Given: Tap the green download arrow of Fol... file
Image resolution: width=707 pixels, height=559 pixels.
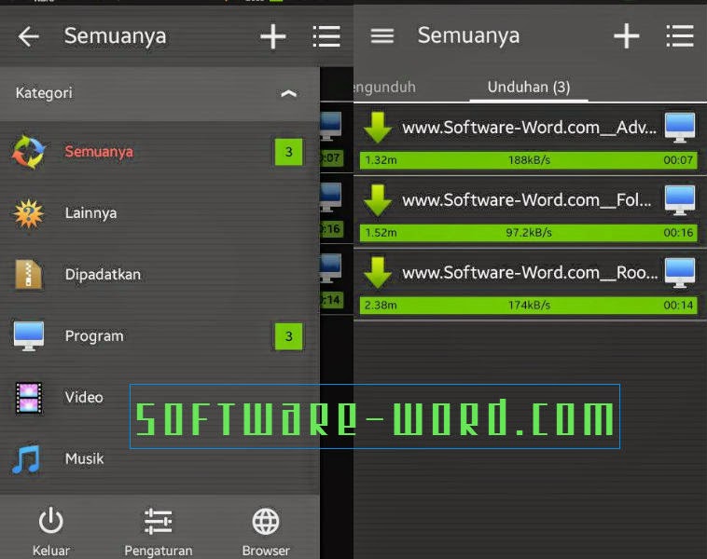Looking at the screenshot, I should click(378, 200).
